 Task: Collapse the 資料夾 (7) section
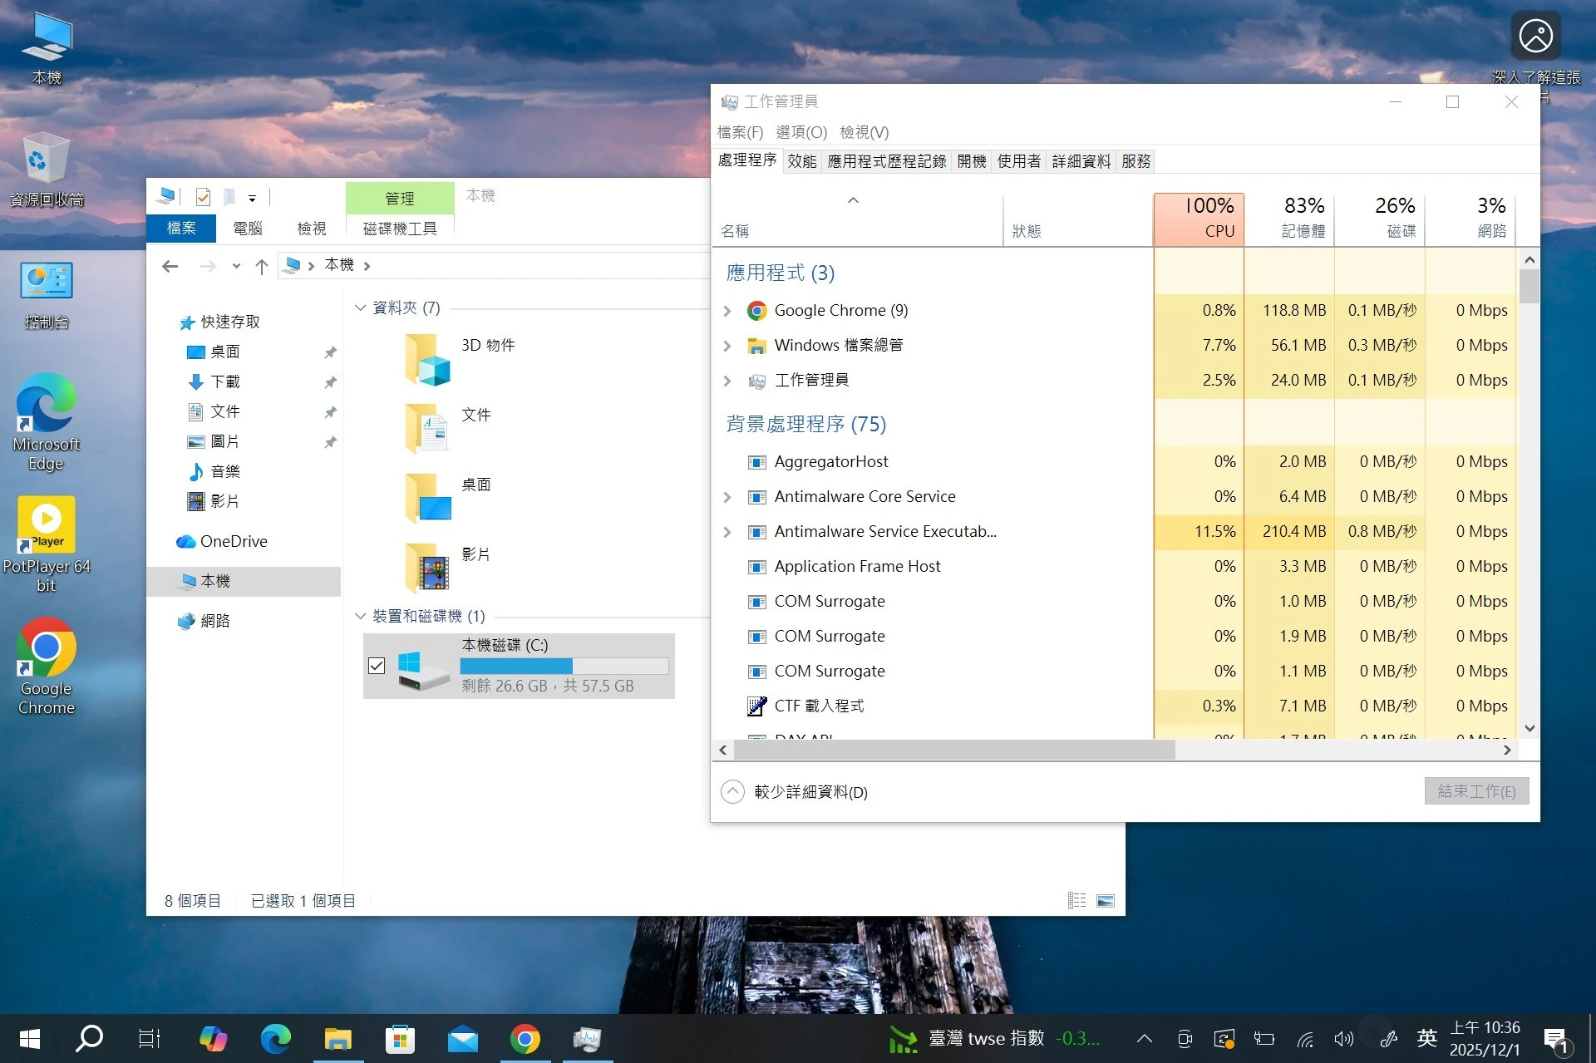[361, 308]
